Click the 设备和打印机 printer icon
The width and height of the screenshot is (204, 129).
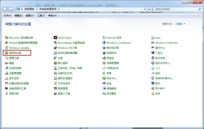point(55,73)
